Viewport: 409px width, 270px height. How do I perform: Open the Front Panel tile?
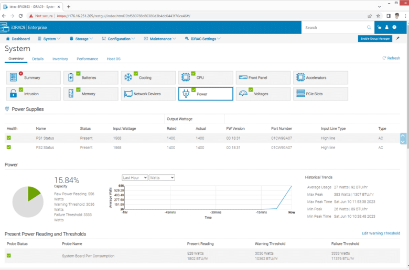pos(263,77)
